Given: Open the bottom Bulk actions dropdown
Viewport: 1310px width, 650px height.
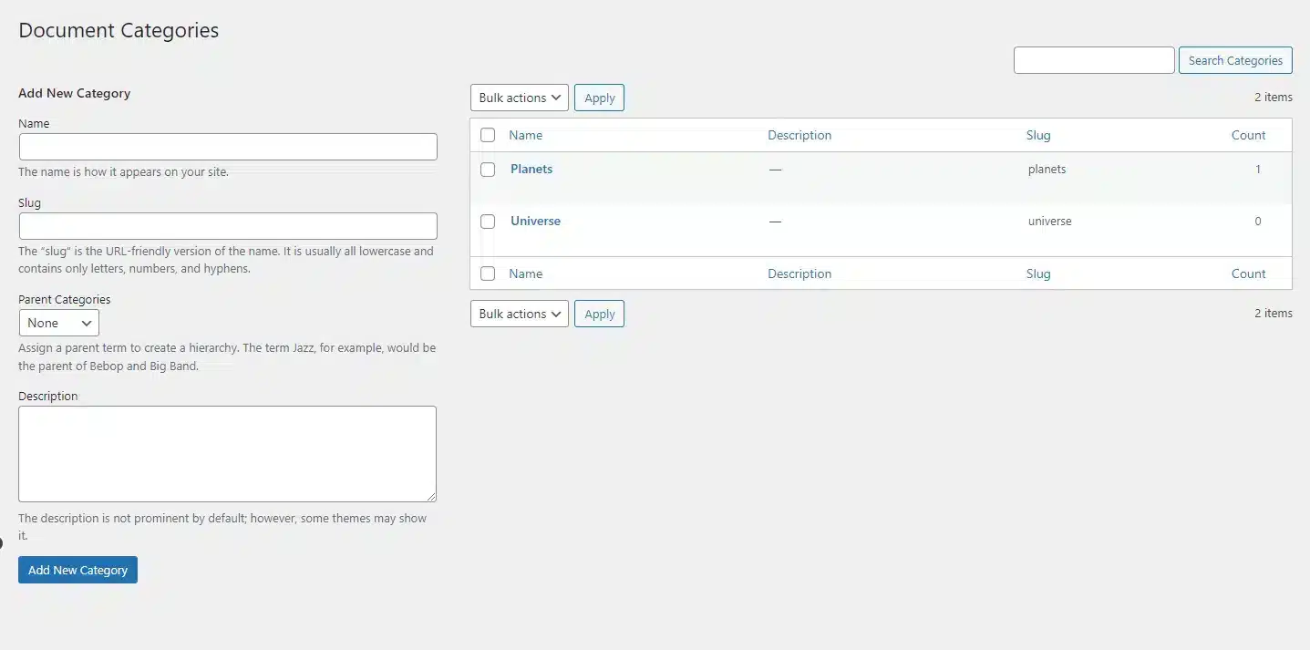Looking at the screenshot, I should pos(519,314).
